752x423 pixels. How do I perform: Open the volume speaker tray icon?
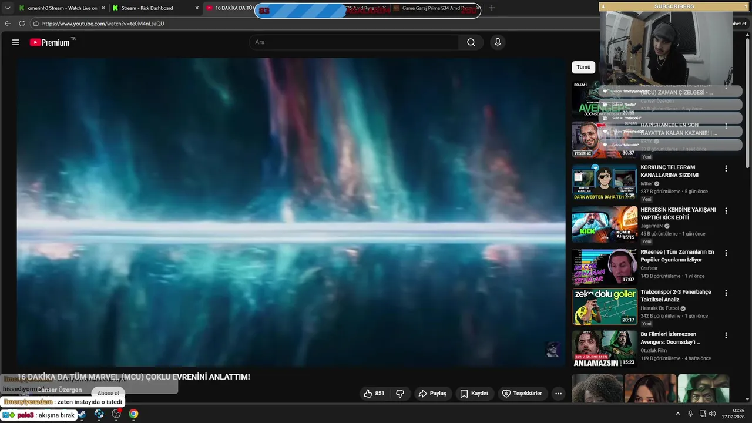coord(712,414)
